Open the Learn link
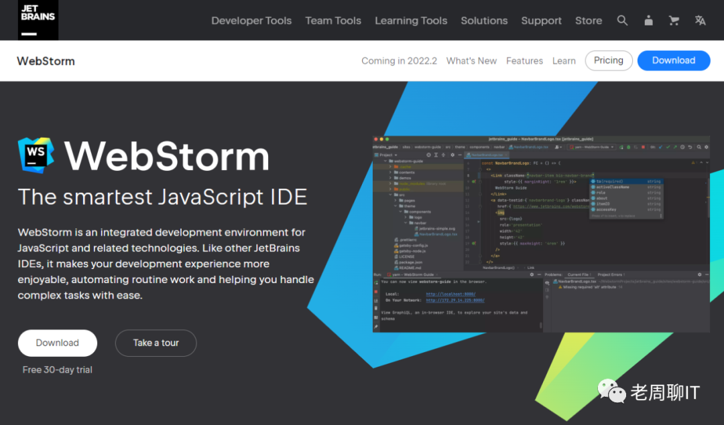Viewport: 724px width, 425px height. pyautogui.click(x=564, y=61)
